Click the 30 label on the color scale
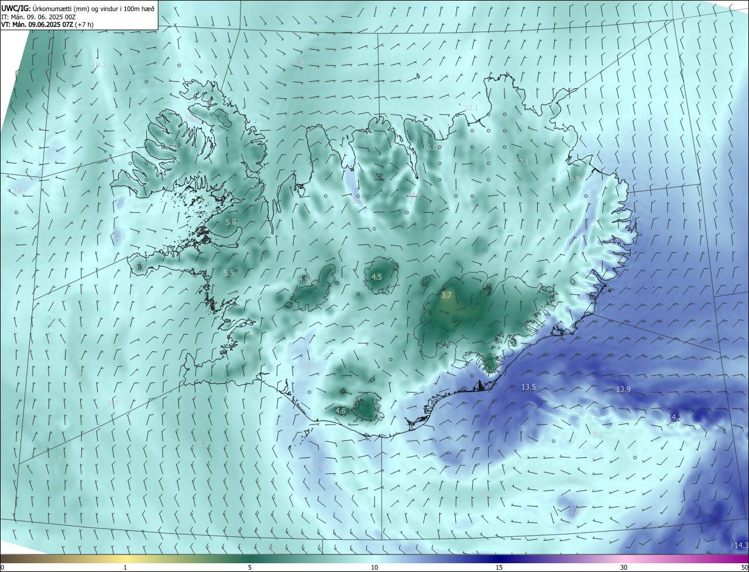 point(624,567)
